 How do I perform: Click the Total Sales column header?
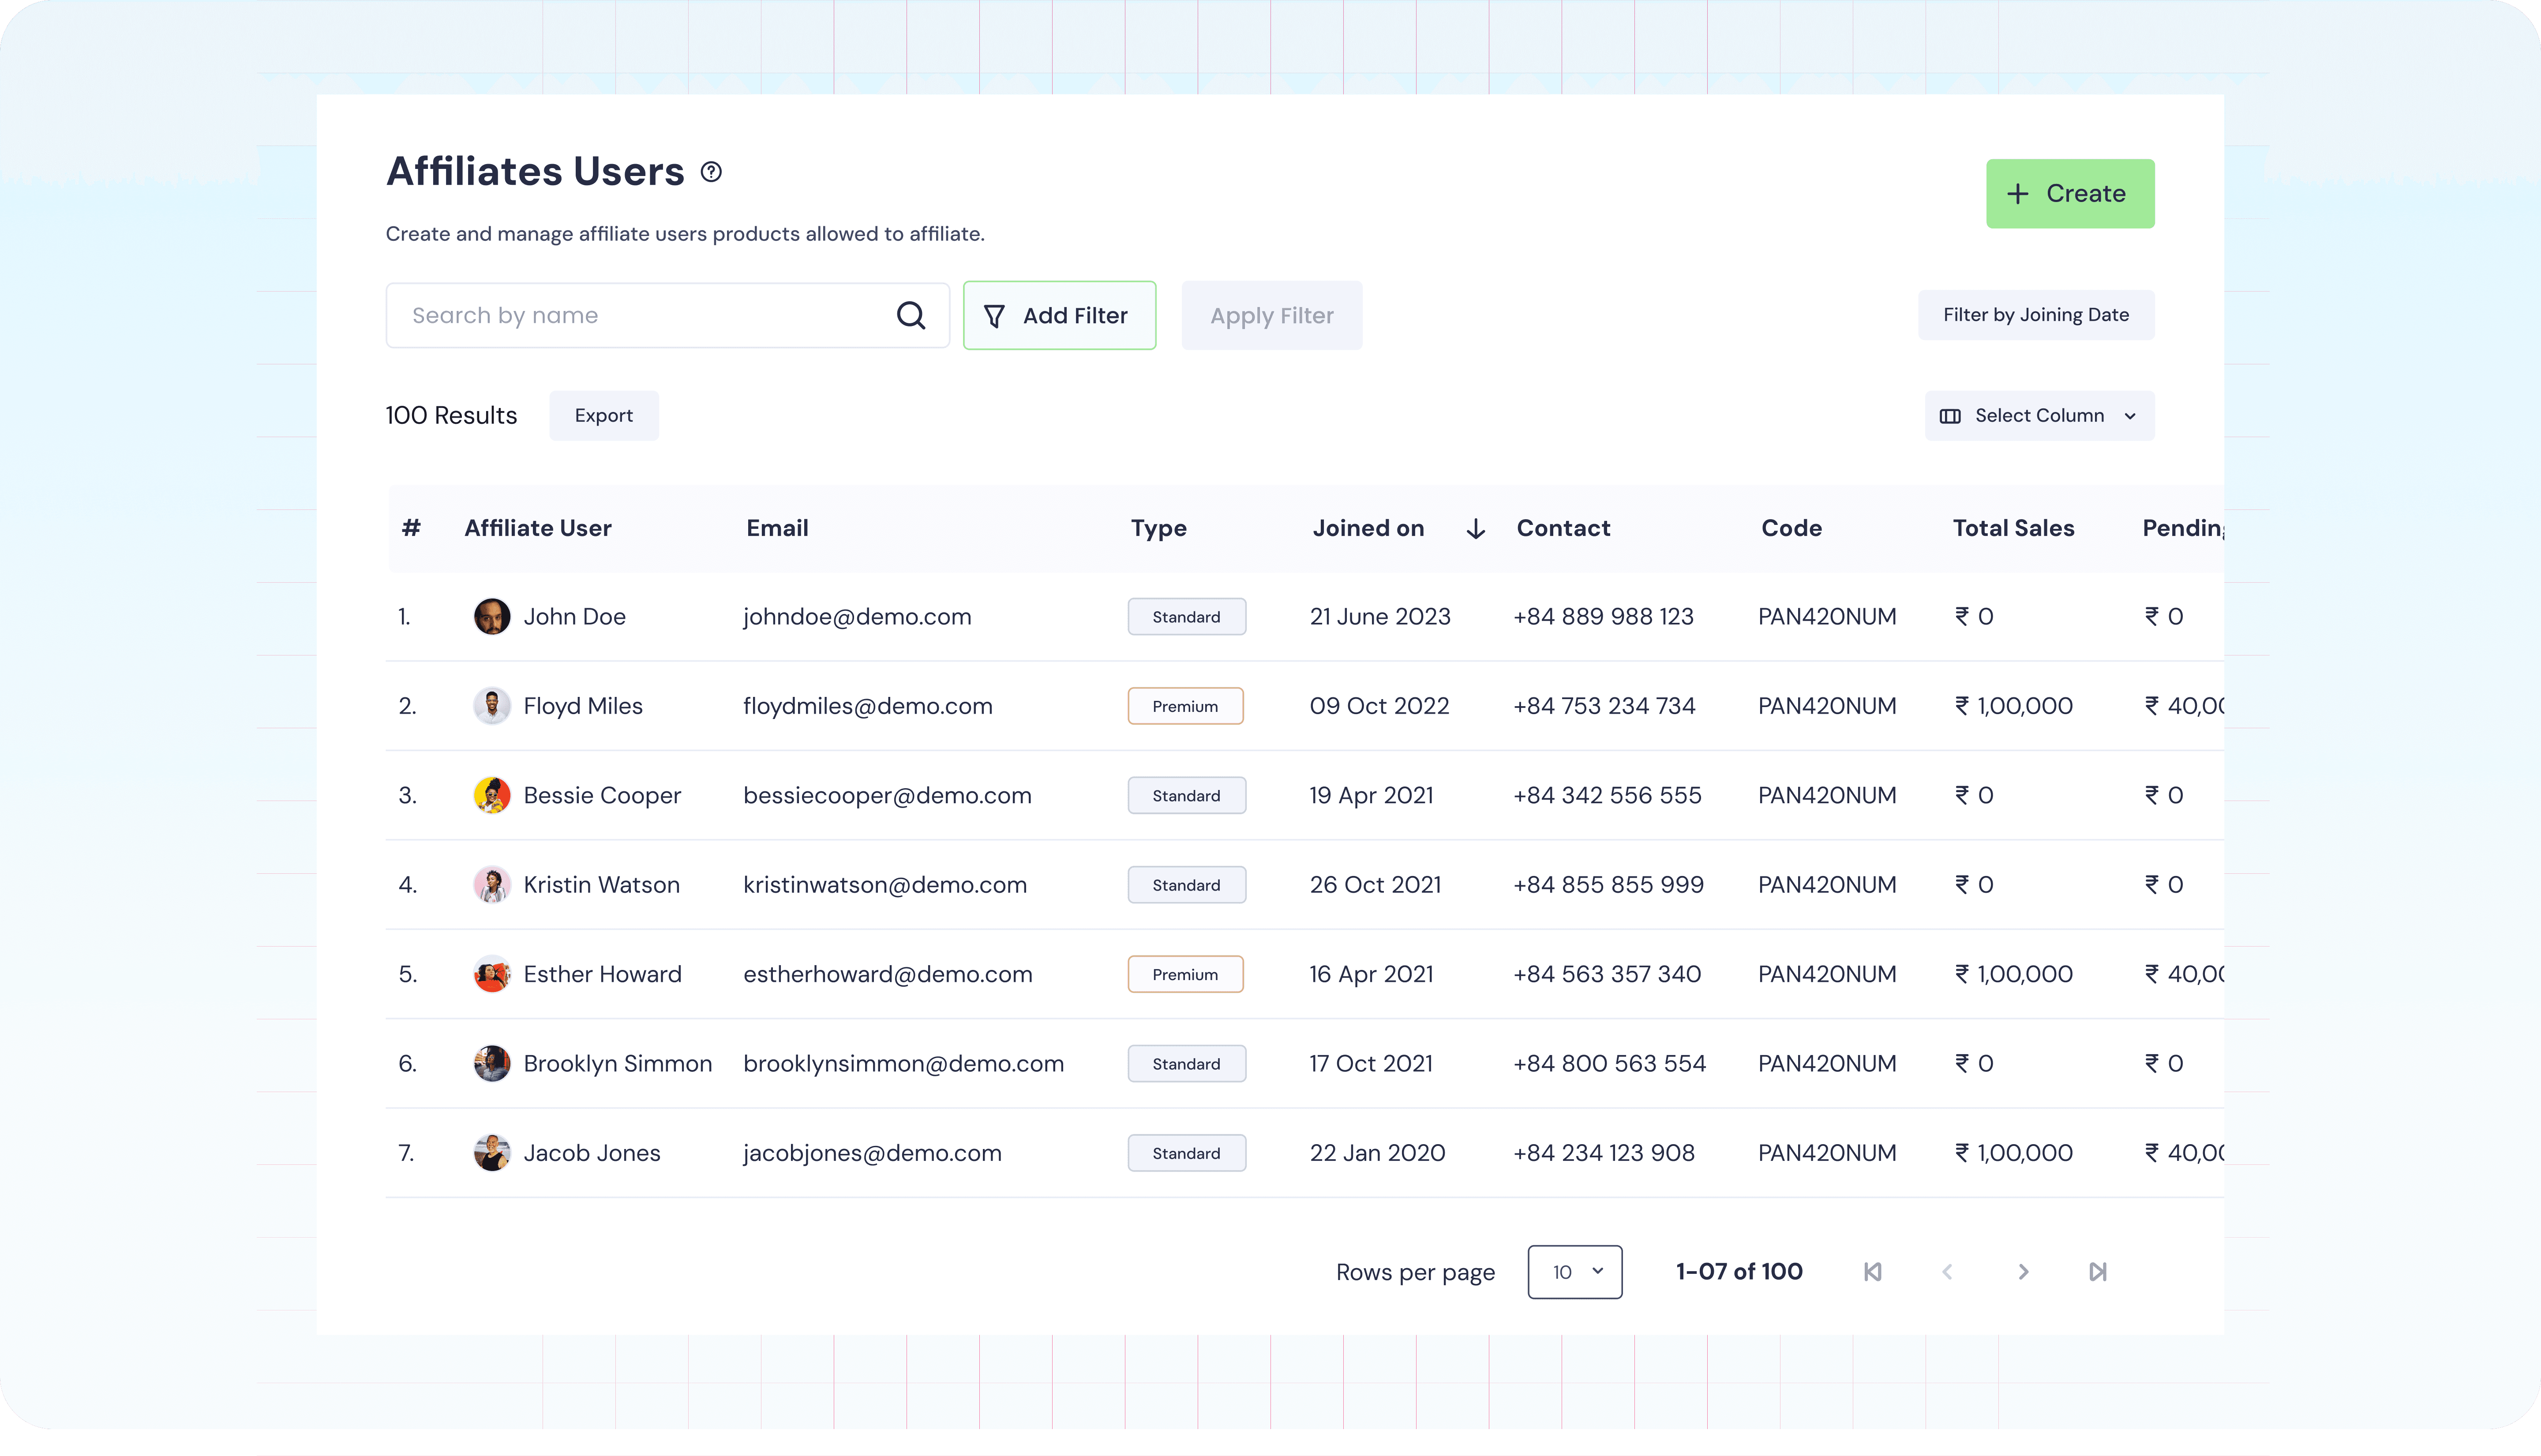point(2013,529)
